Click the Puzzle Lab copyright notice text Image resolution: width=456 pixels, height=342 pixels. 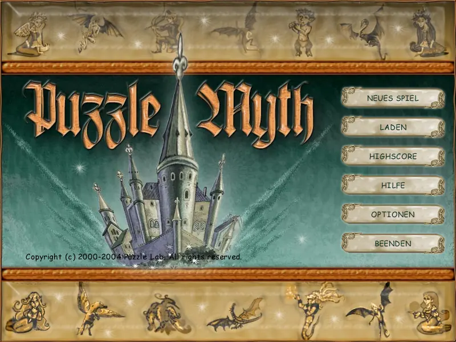(133, 257)
